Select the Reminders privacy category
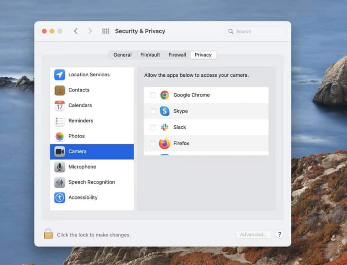Image resolution: width=347 pixels, height=265 pixels. 80,121
